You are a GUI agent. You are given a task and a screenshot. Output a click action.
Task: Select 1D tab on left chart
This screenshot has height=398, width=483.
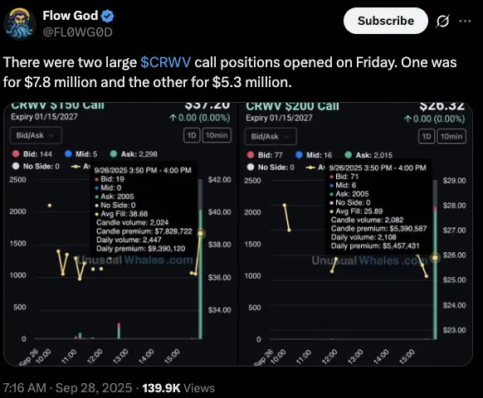pyautogui.click(x=192, y=135)
